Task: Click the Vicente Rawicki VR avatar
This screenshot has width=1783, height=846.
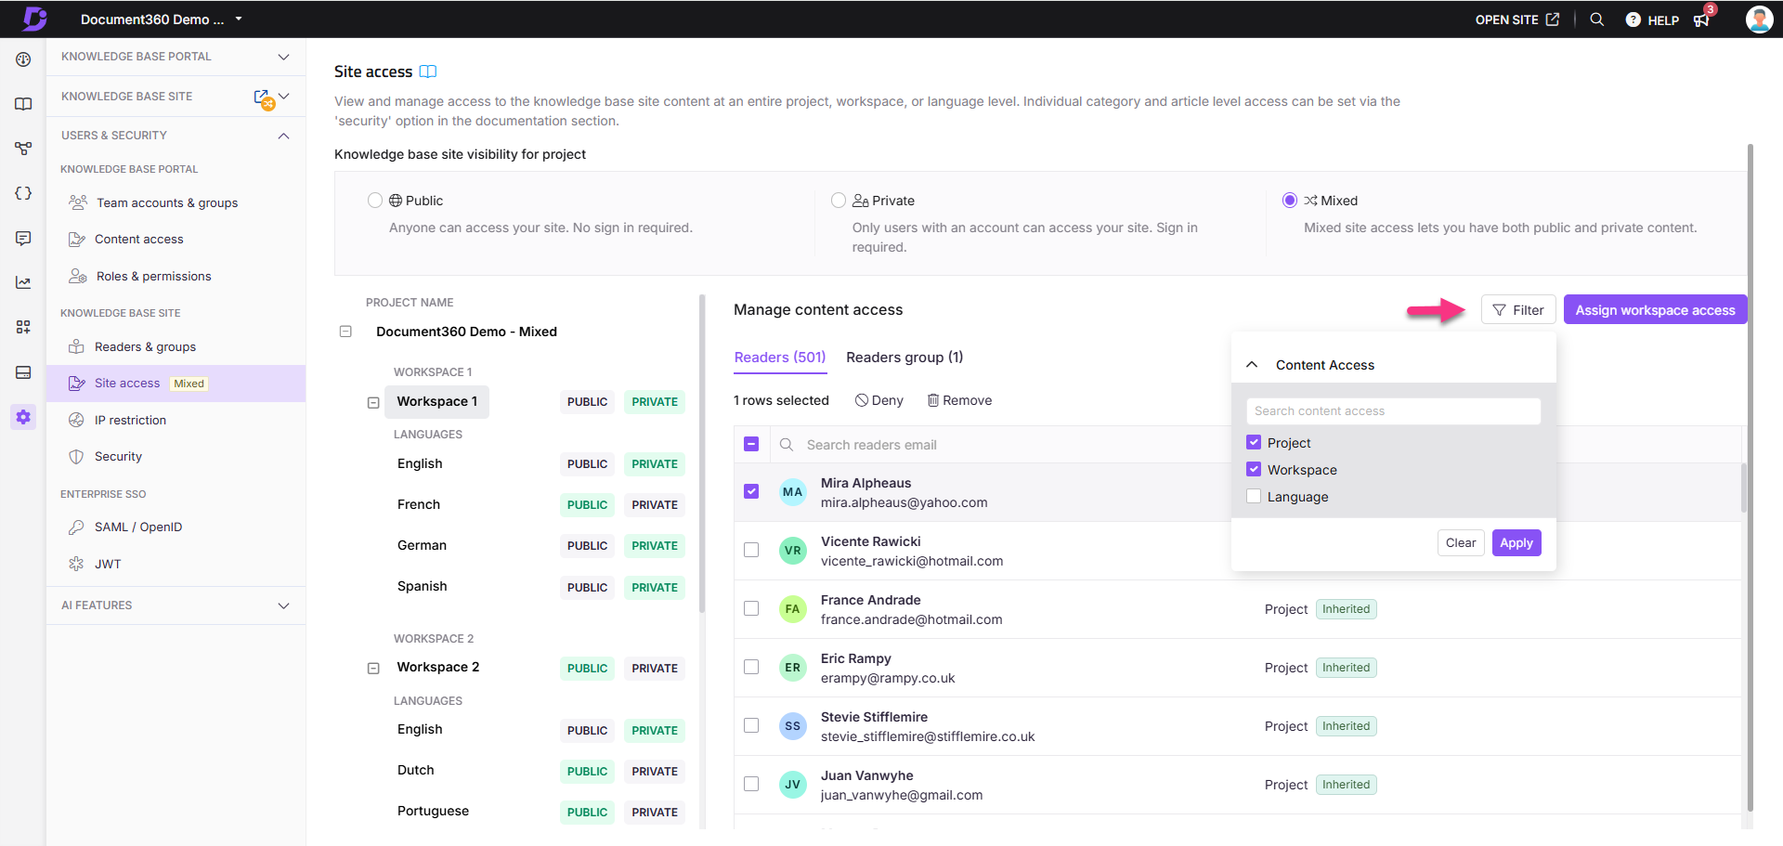Action: [792, 550]
